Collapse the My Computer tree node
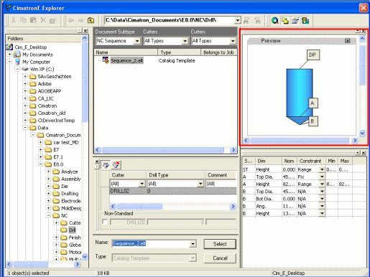Screen dimensions: 370x277 [9, 62]
